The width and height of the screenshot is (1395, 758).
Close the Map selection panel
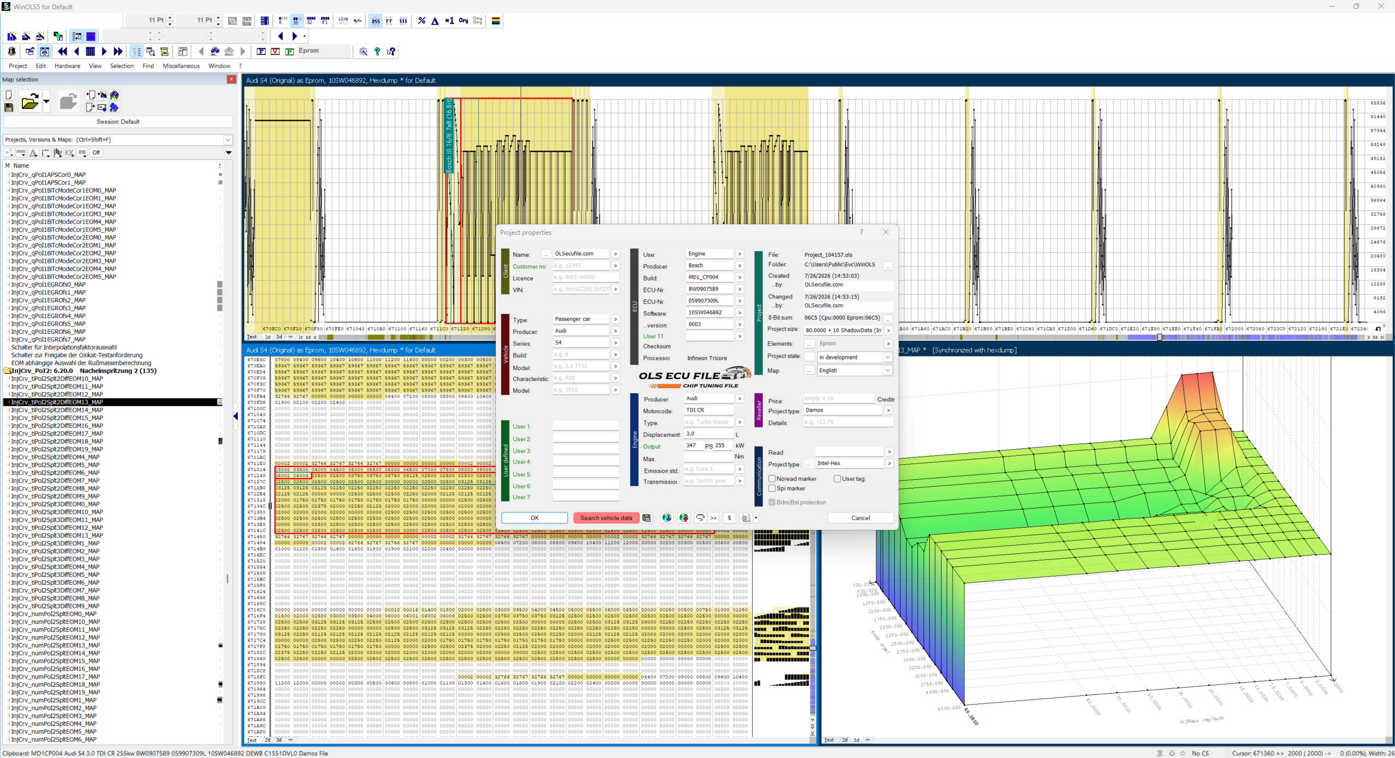pyautogui.click(x=232, y=80)
